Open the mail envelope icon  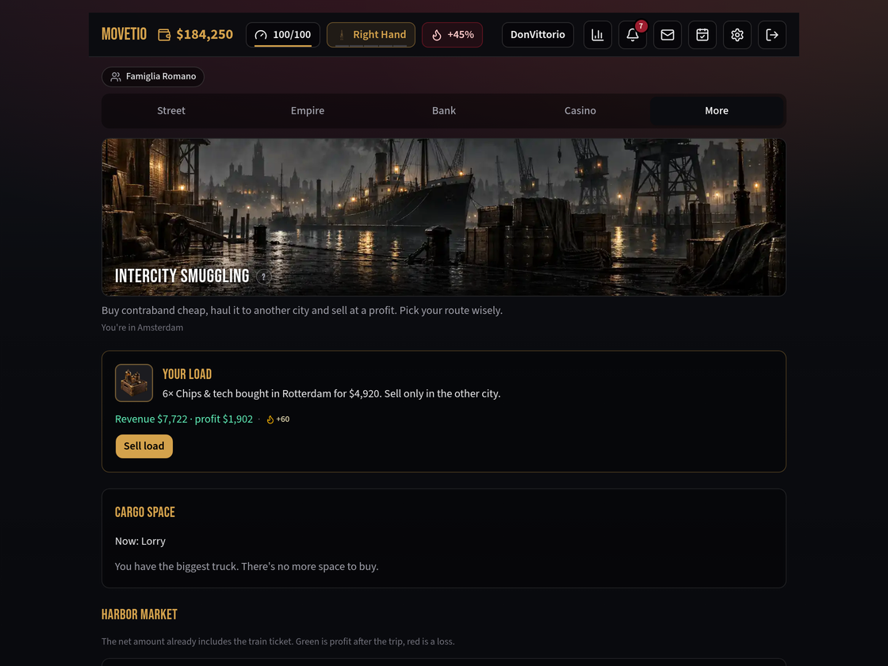point(668,35)
